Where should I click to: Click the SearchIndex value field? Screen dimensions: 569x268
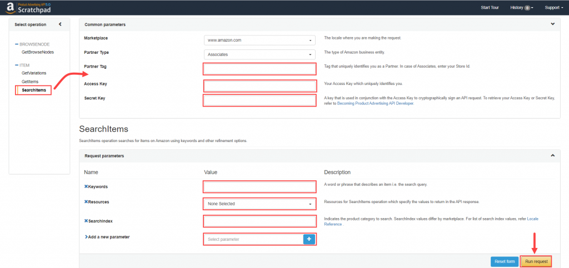259,221
